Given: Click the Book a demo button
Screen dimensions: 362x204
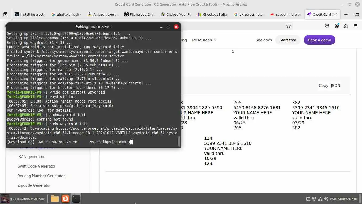Looking at the screenshot, I should [x=319, y=40].
